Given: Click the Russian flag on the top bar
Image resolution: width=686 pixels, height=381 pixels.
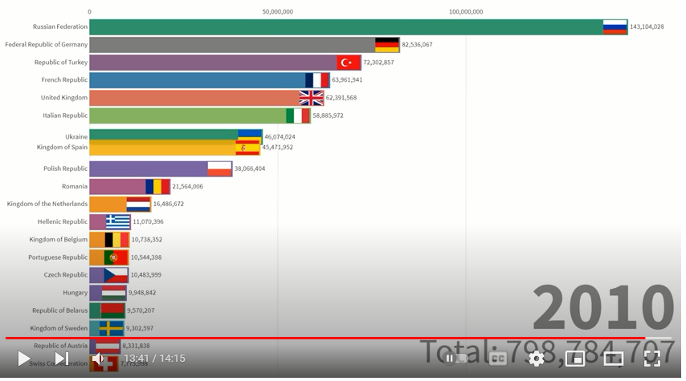Looking at the screenshot, I should click(x=615, y=26).
